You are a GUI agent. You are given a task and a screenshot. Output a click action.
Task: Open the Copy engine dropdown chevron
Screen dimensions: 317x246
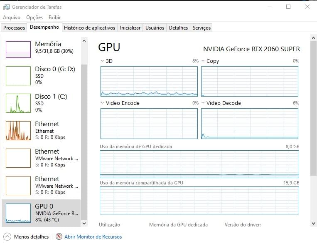point(203,61)
